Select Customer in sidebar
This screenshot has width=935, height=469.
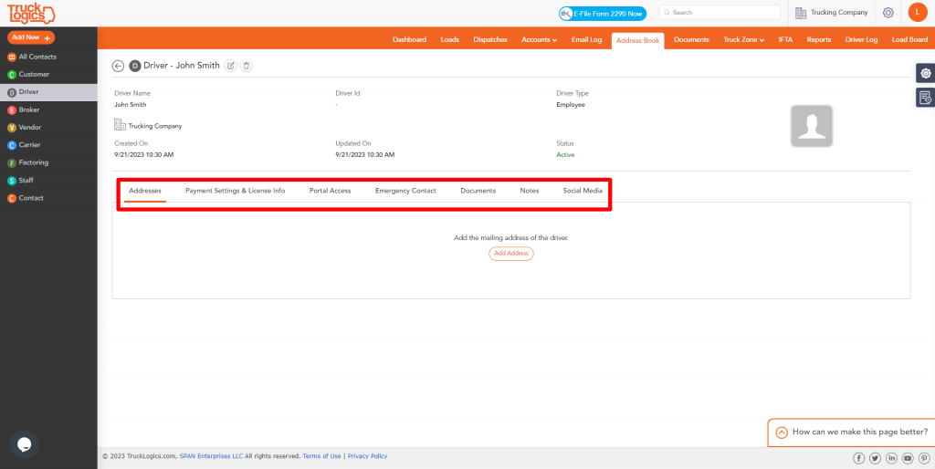click(48, 75)
